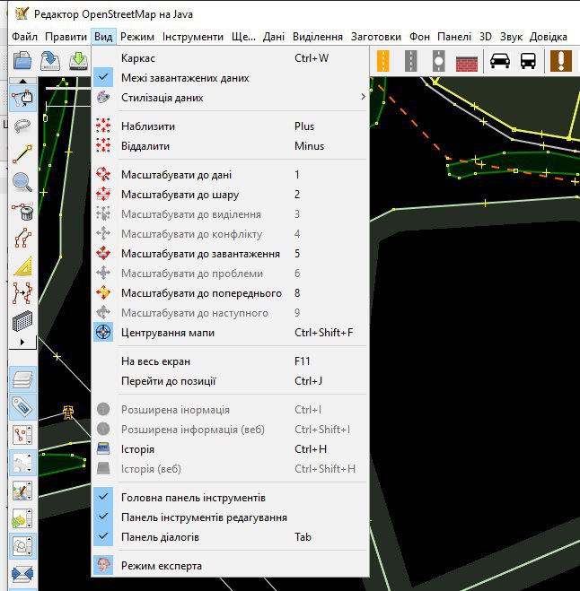Choose Масштабувати до попереднього
Image resolution: width=580 pixels, height=591 pixels.
[230, 293]
